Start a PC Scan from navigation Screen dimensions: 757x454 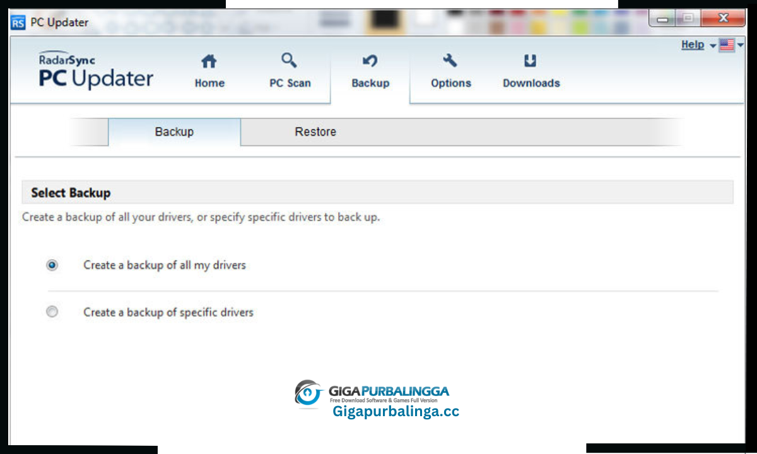coord(290,71)
